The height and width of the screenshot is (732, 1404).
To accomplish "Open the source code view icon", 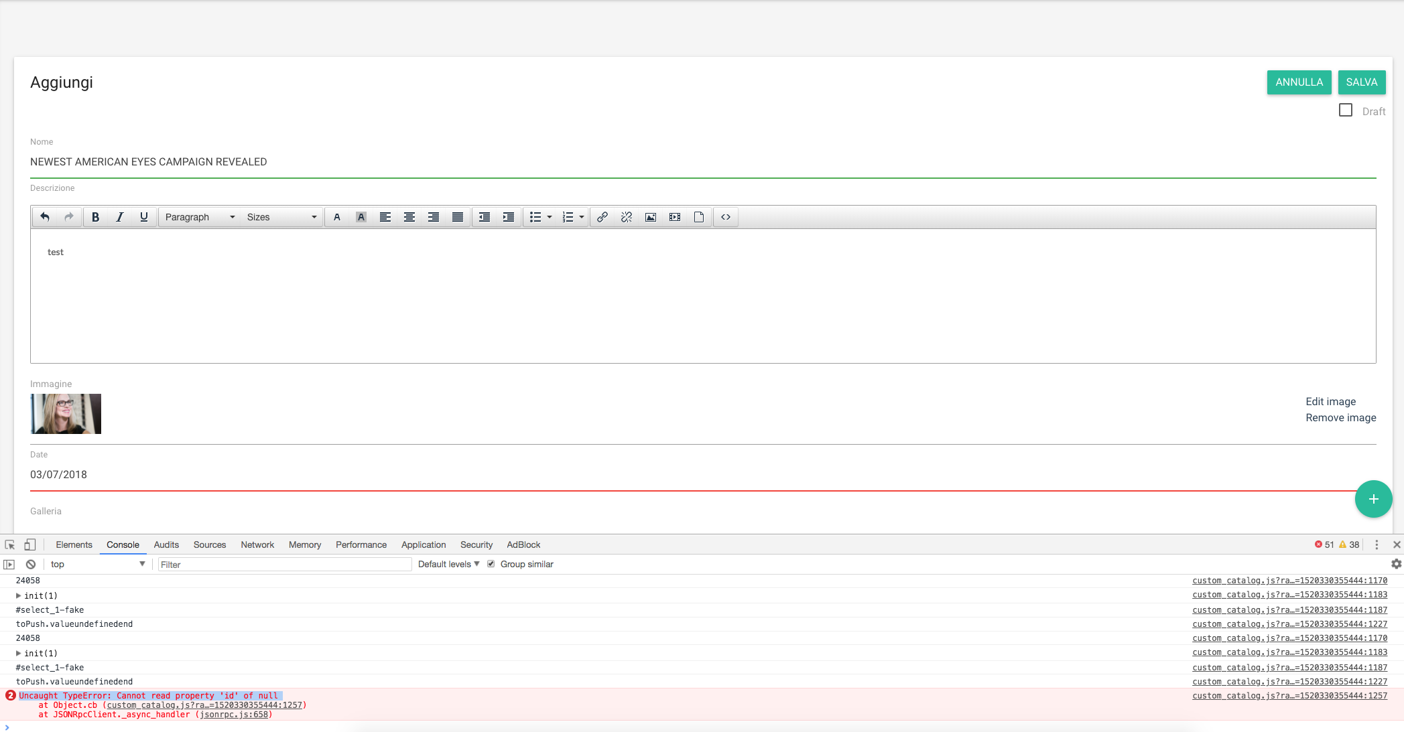I will (x=725, y=217).
